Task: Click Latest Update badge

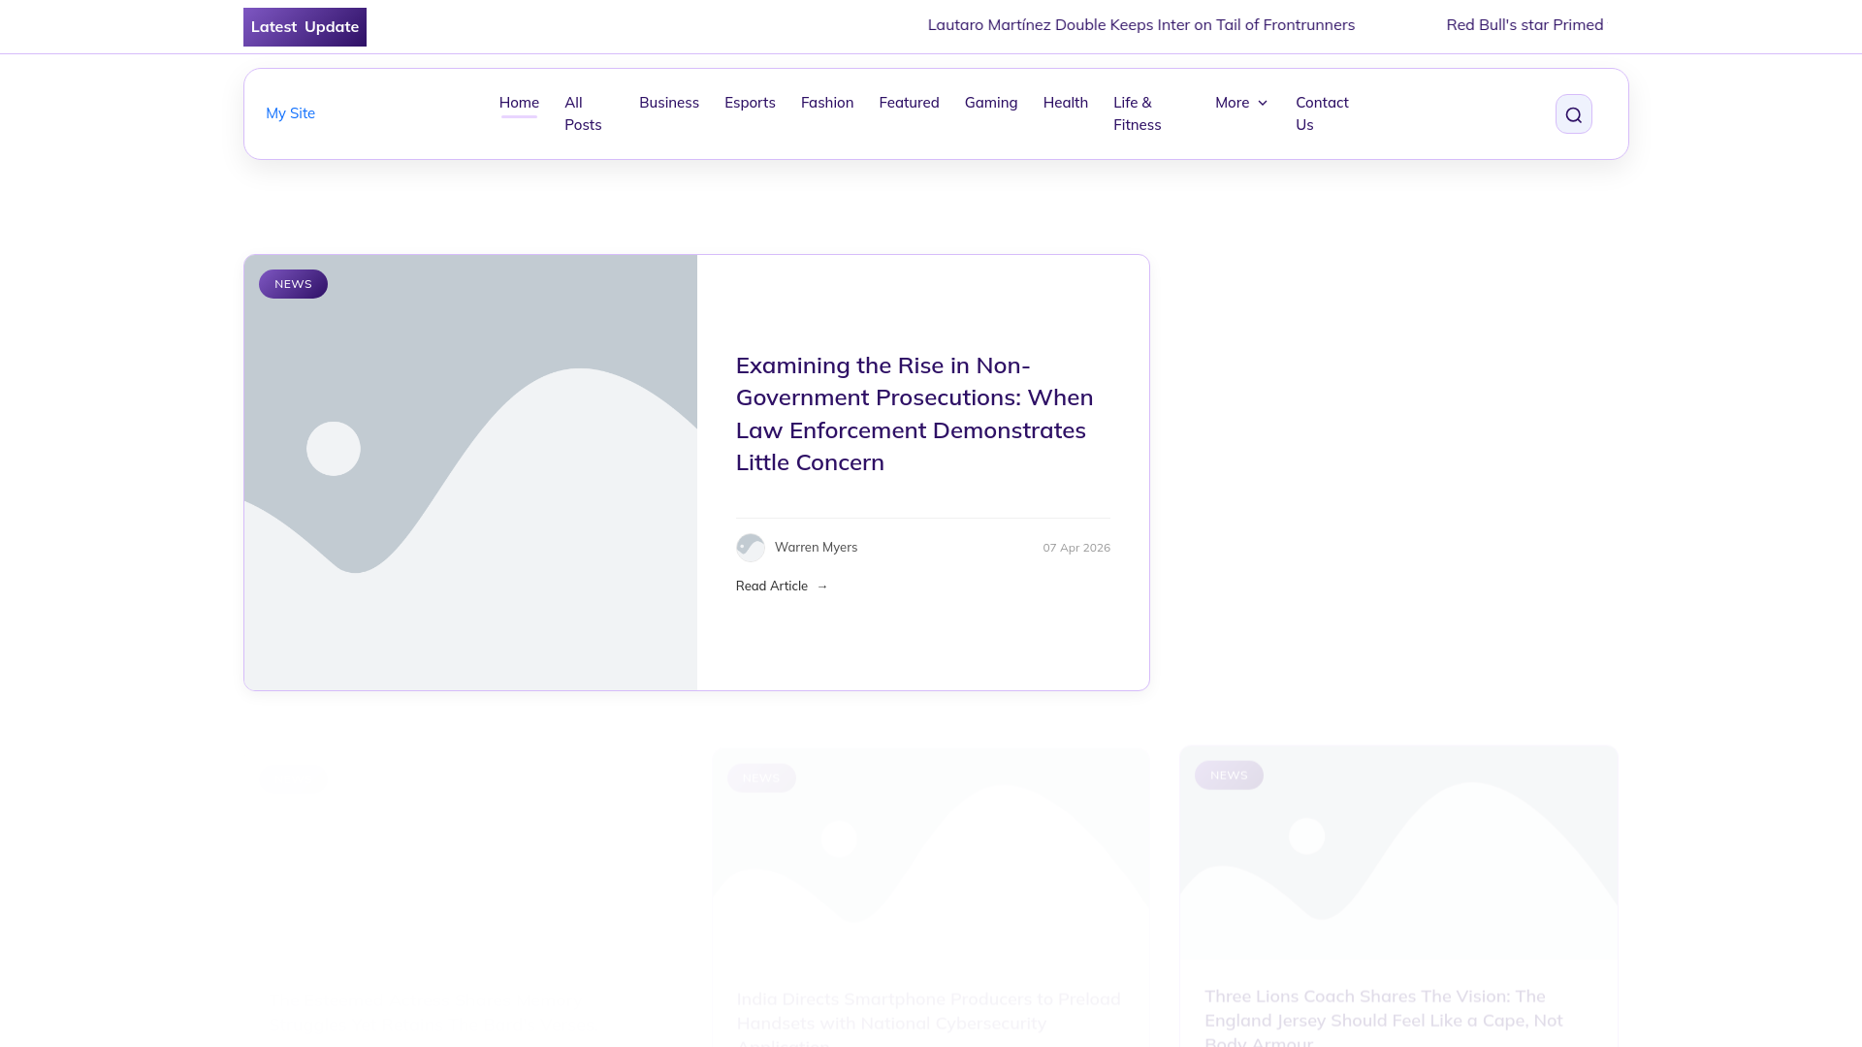Action: 305,27
